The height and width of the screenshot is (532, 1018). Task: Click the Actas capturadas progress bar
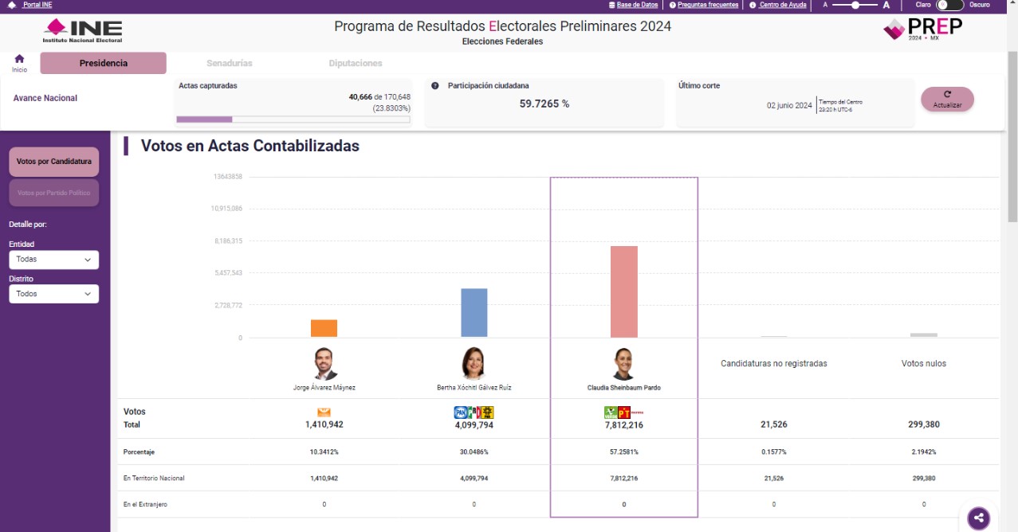pyautogui.click(x=293, y=119)
